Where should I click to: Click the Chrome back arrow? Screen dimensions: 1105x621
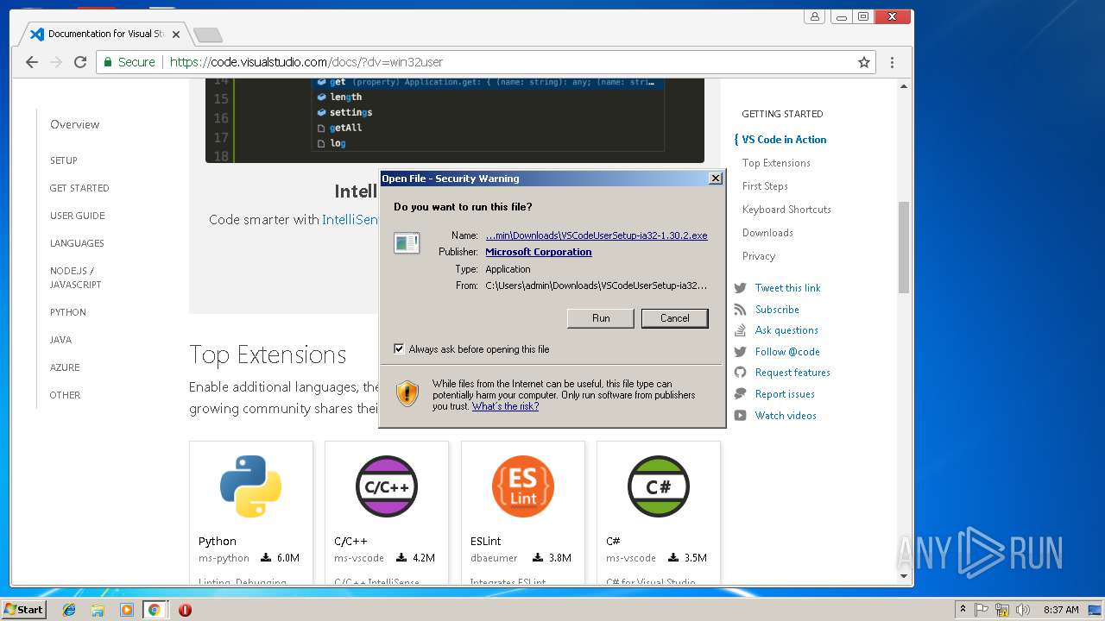pos(32,62)
